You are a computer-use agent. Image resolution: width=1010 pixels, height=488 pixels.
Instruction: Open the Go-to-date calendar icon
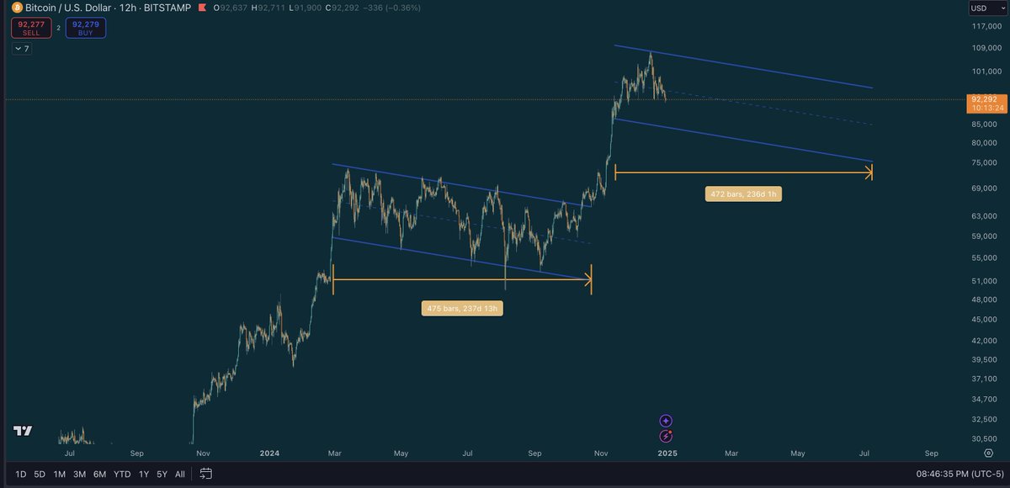tap(206, 474)
